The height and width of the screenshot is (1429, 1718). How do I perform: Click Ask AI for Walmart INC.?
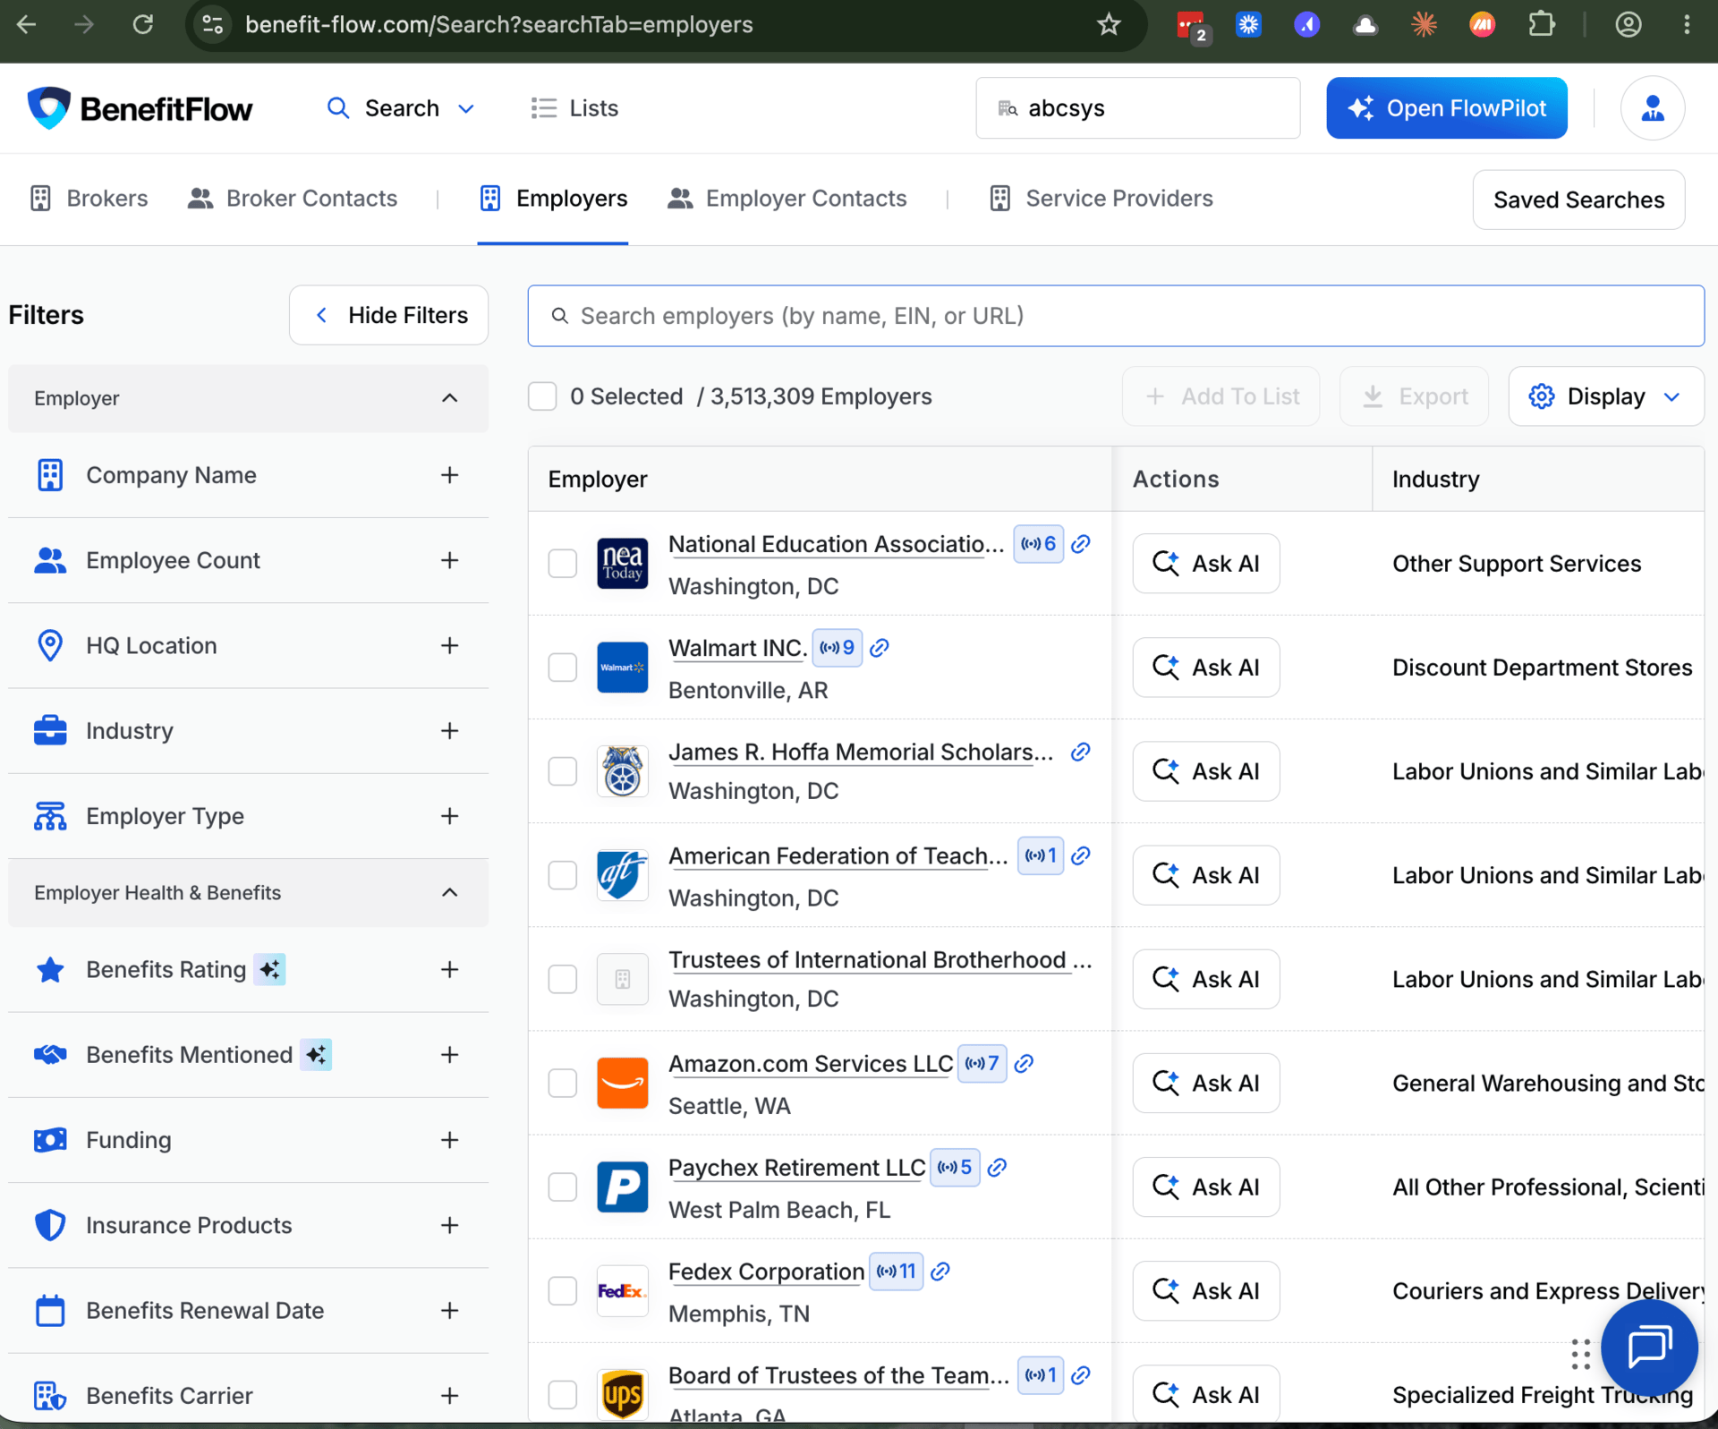[1205, 667]
